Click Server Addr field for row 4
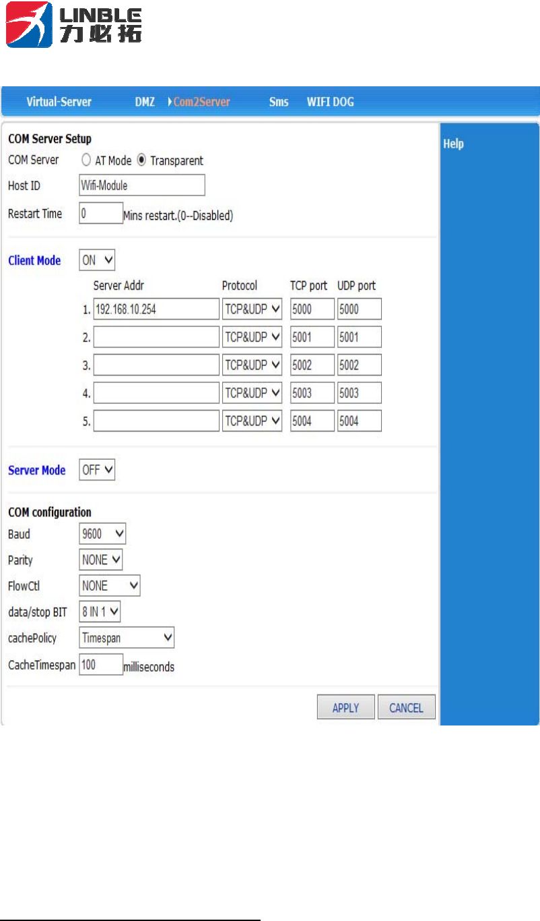This screenshot has height=921, width=540. [156, 392]
